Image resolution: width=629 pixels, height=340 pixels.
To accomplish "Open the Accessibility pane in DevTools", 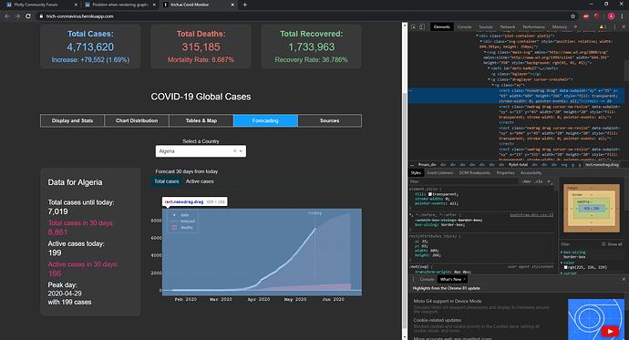I will click(x=531, y=173).
